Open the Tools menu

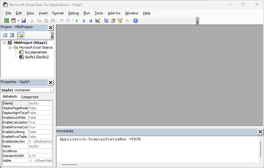click(99, 13)
